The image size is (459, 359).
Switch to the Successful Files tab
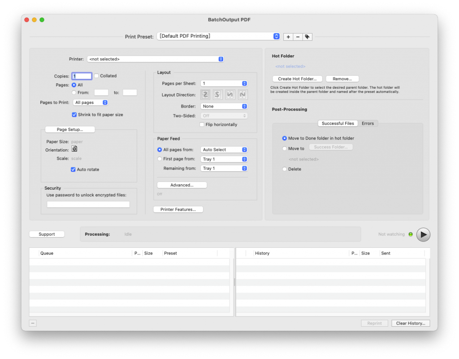(x=338, y=123)
